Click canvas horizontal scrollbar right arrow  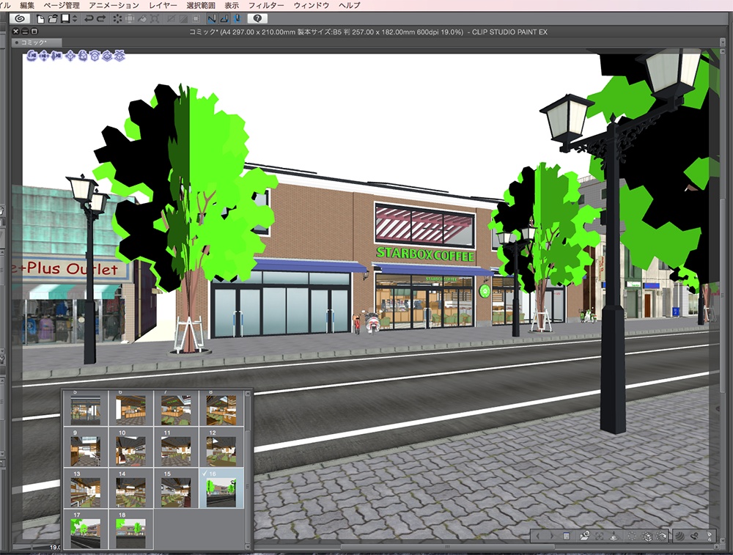tap(716, 547)
